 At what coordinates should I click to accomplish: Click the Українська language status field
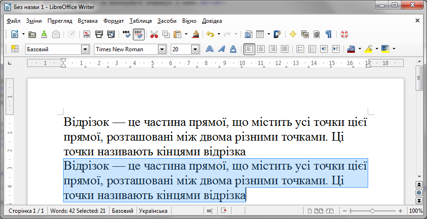point(153,211)
